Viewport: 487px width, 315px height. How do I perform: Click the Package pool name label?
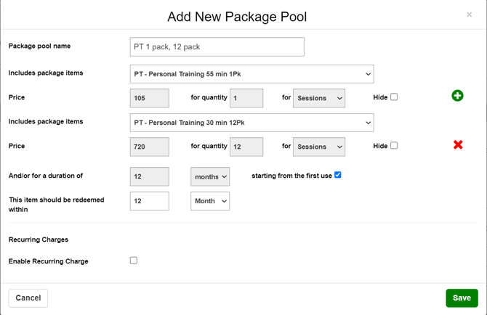click(39, 46)
